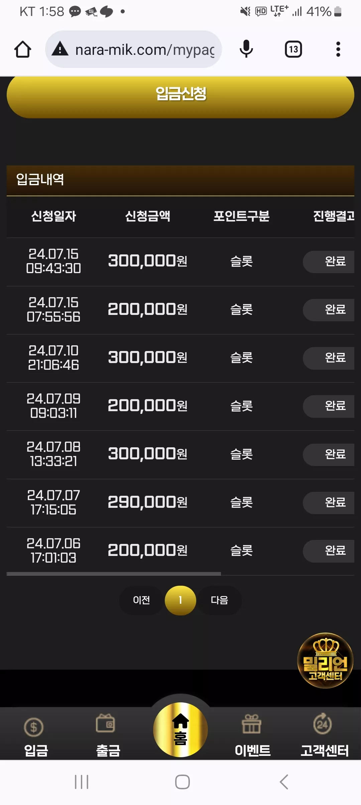
Task: Go to the previous page with 이전
Action: coord(141,600)
